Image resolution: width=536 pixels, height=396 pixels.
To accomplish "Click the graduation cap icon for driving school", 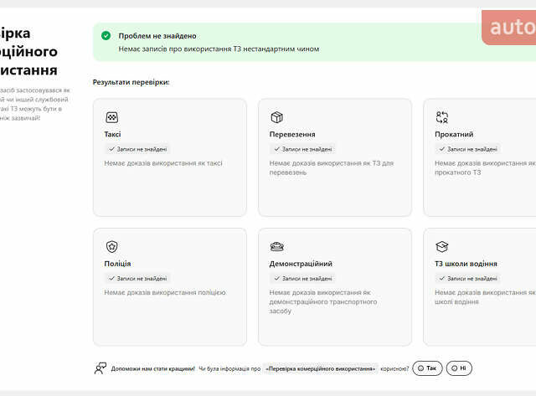I will pyautogui.click(x=441, y=247).
